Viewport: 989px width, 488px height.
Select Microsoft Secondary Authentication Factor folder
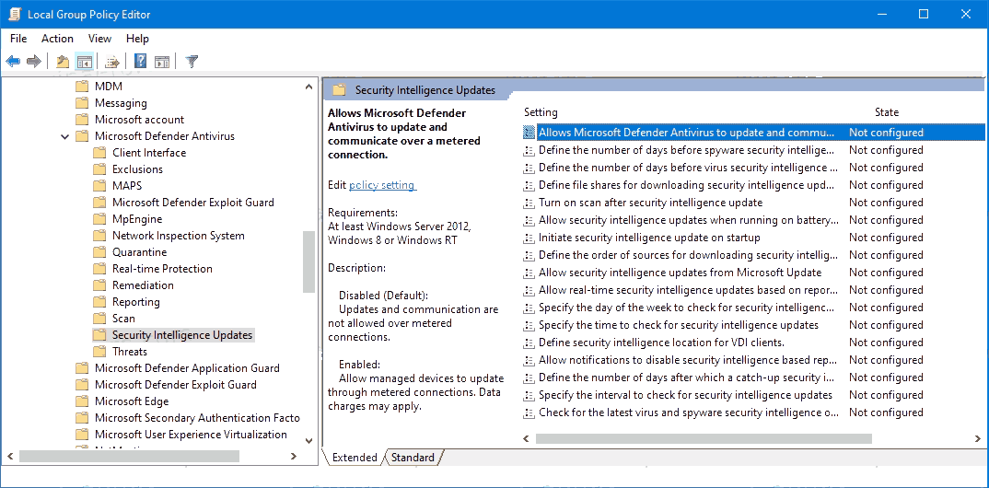click(x=197, y=418)
